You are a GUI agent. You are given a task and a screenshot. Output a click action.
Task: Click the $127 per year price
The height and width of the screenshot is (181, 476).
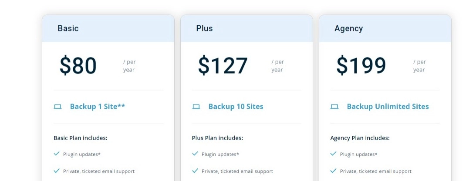click(223, 66)
